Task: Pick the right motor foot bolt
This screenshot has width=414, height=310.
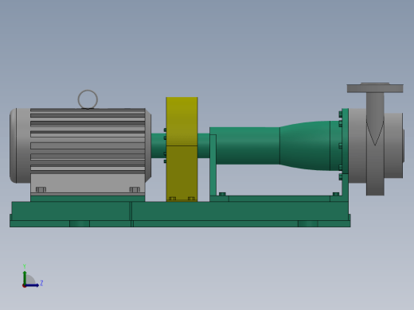Action: [x=135, y=189]
